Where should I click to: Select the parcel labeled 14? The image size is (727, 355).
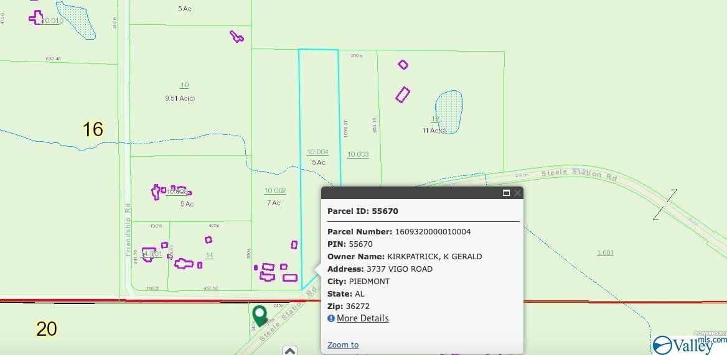[x=209, y=256]
